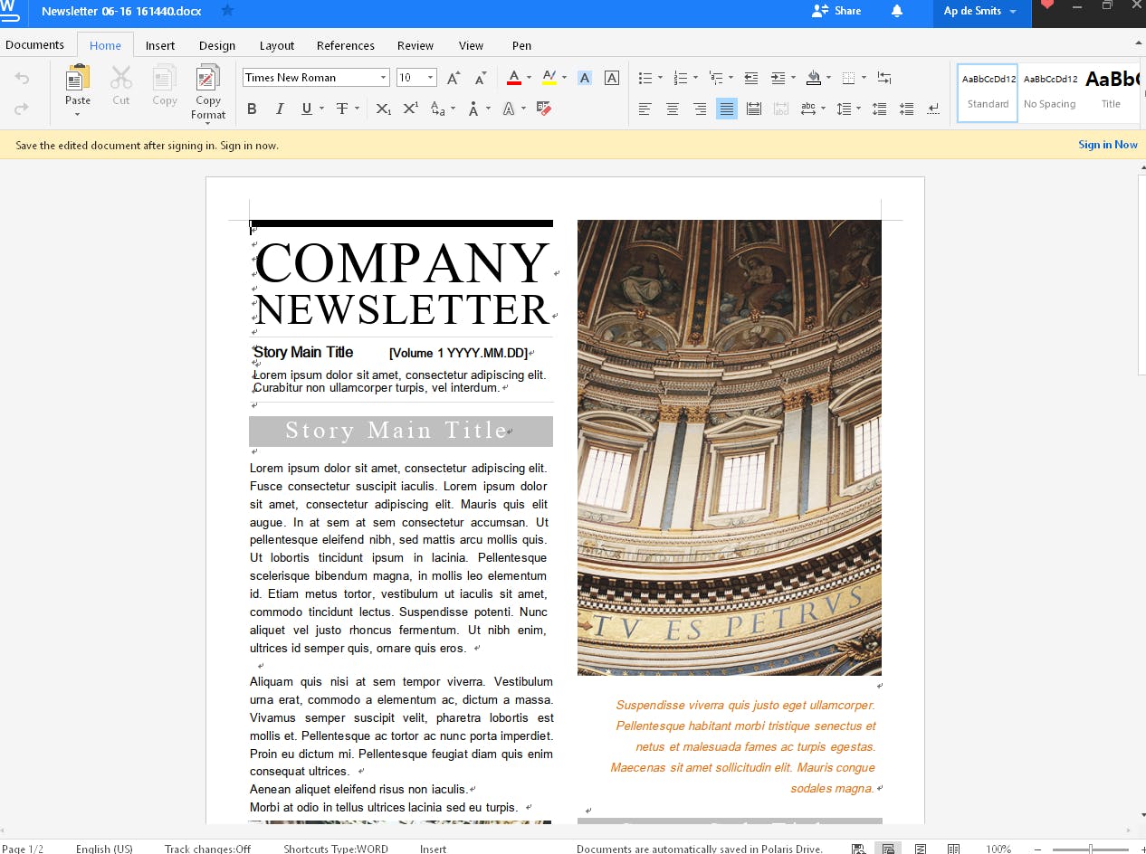
Task: Open the font name dropdown
Action: (383, 78)
